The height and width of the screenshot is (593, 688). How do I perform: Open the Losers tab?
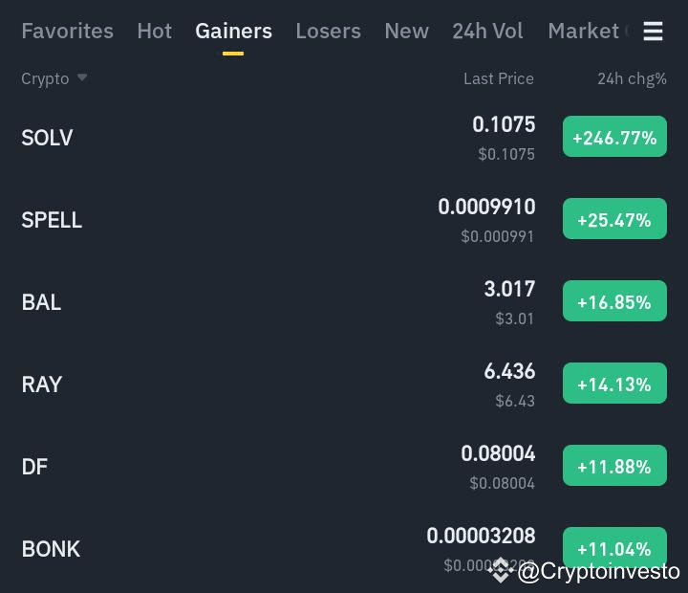coord(328,31)
